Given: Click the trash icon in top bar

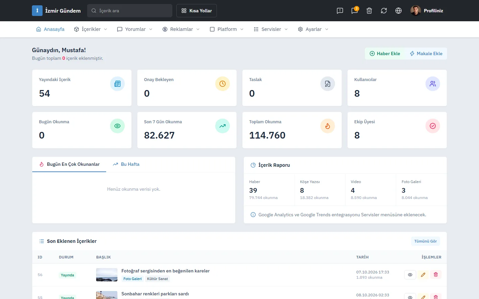Looking at the screenshot, I should (x=369, y=11).
